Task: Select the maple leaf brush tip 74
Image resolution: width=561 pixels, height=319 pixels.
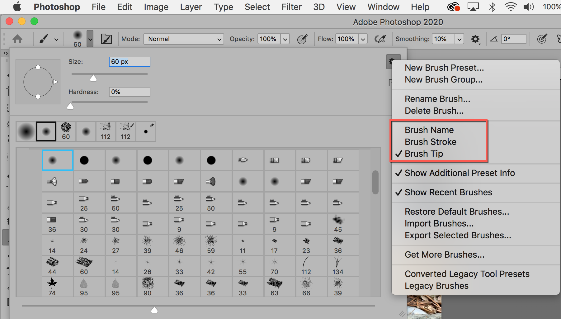Action: click(x=52, y=287)
